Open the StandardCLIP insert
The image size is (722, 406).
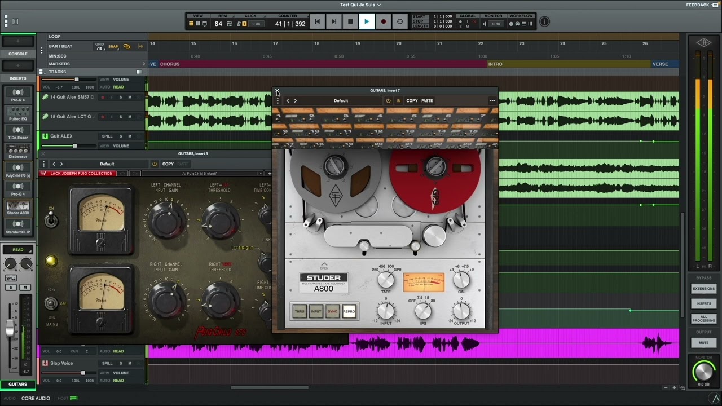coord(18,226)
